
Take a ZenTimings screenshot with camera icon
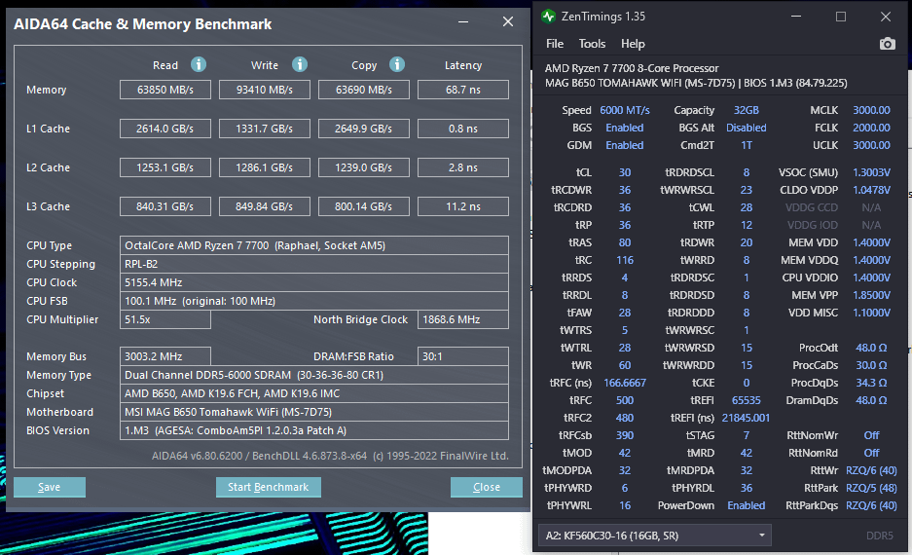[x=887, y=44]
